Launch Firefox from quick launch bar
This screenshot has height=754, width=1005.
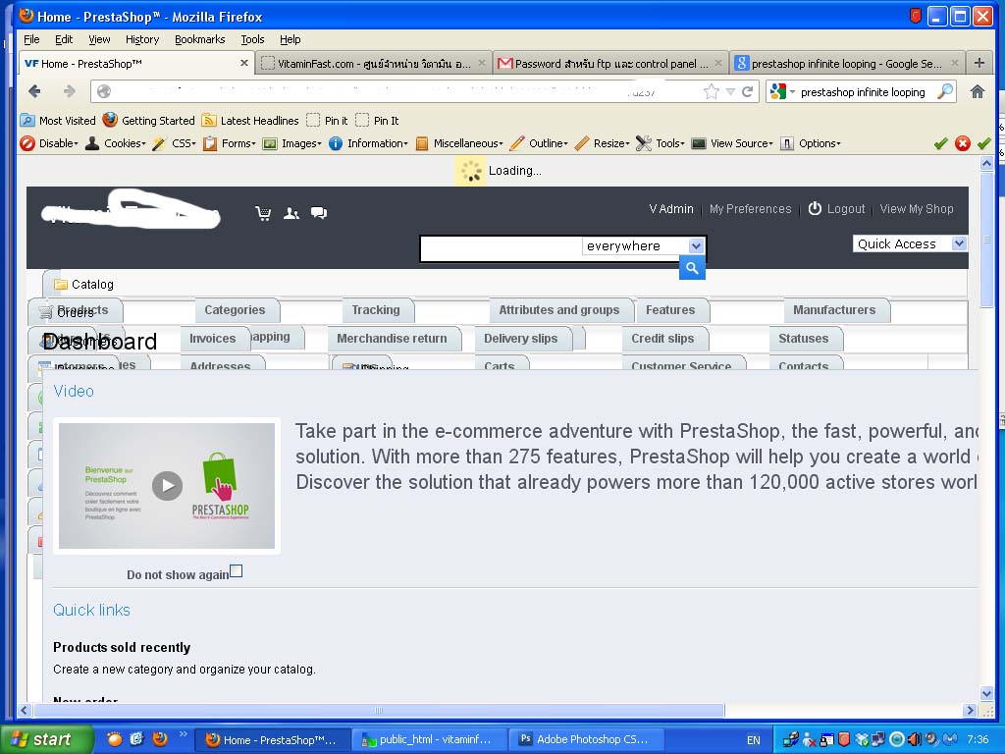(x=160, y=738)
